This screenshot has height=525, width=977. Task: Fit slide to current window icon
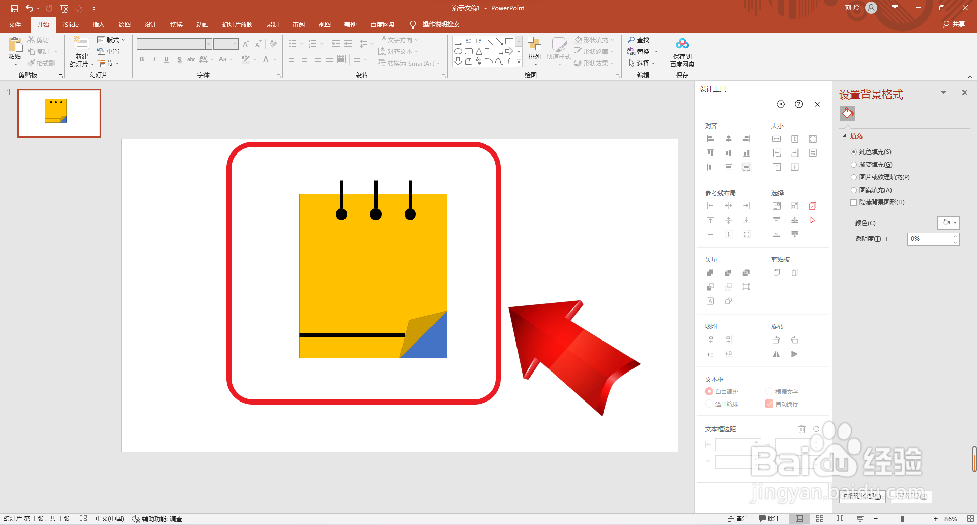coord(970,519)
